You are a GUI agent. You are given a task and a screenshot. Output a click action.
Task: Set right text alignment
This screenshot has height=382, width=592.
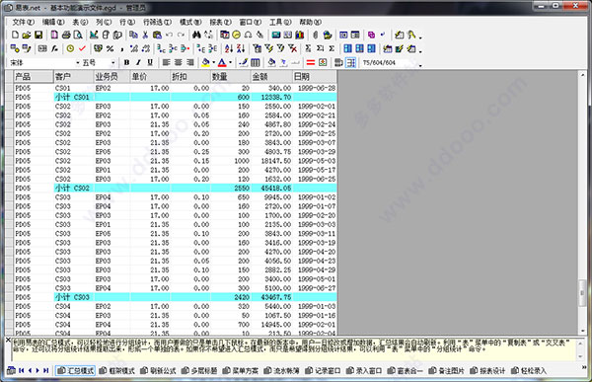click(190, 62)
